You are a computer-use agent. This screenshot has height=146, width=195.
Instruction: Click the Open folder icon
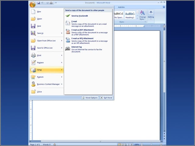(x=33, y=19)
